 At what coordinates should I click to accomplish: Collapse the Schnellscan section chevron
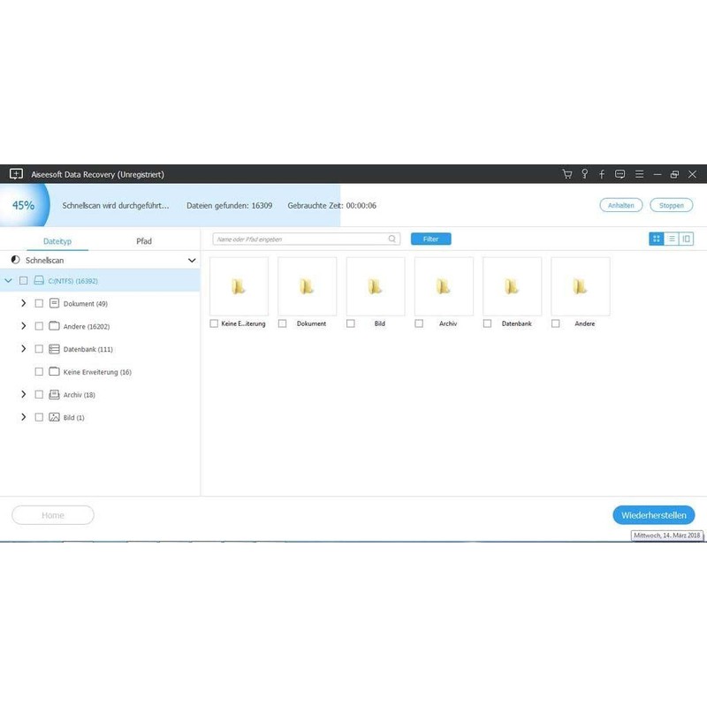192,260
